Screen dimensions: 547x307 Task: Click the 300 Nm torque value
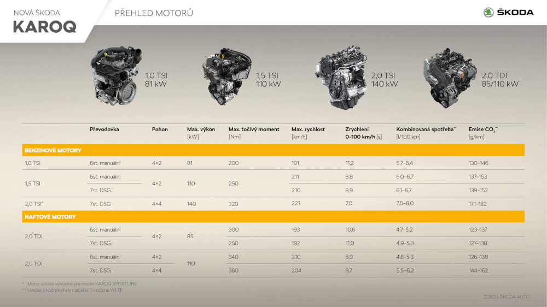(x=234, y=229)
